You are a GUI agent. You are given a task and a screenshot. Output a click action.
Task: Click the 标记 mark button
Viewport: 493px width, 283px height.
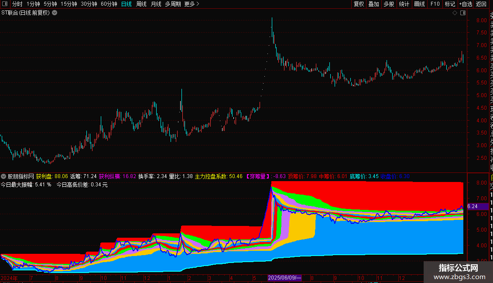pos(450,4)
